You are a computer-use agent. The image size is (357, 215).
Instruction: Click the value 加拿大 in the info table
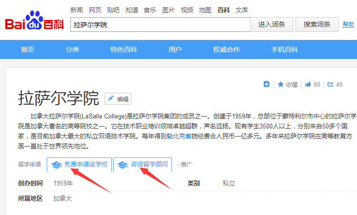[62, 198]
